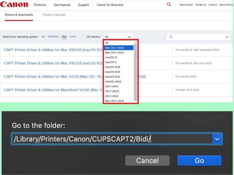Click Cancel in Go to folder dialog
The width and height of the screenshot is (234, 175).
click(x=147, y=161)
